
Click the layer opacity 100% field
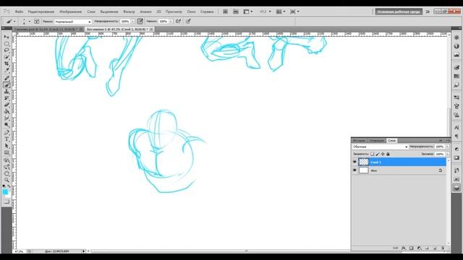tap(440, 147)
